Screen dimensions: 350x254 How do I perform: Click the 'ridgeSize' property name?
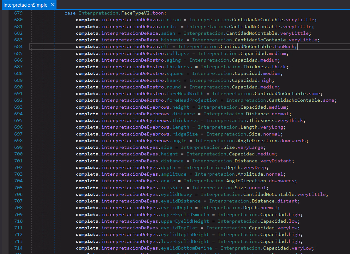point(185,134)
